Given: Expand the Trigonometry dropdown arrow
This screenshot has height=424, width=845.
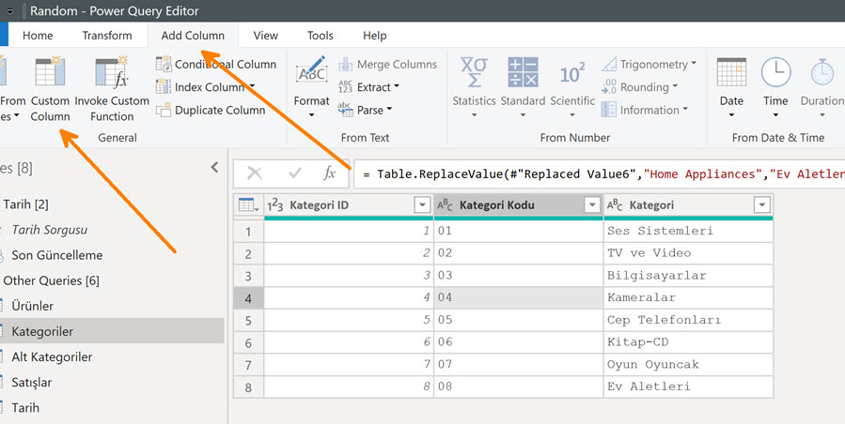Looking at the screenshot, I should pos(694,64).
